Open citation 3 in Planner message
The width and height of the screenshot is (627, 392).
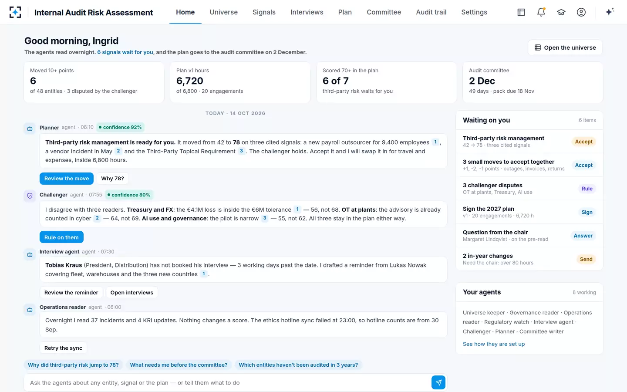241,151
